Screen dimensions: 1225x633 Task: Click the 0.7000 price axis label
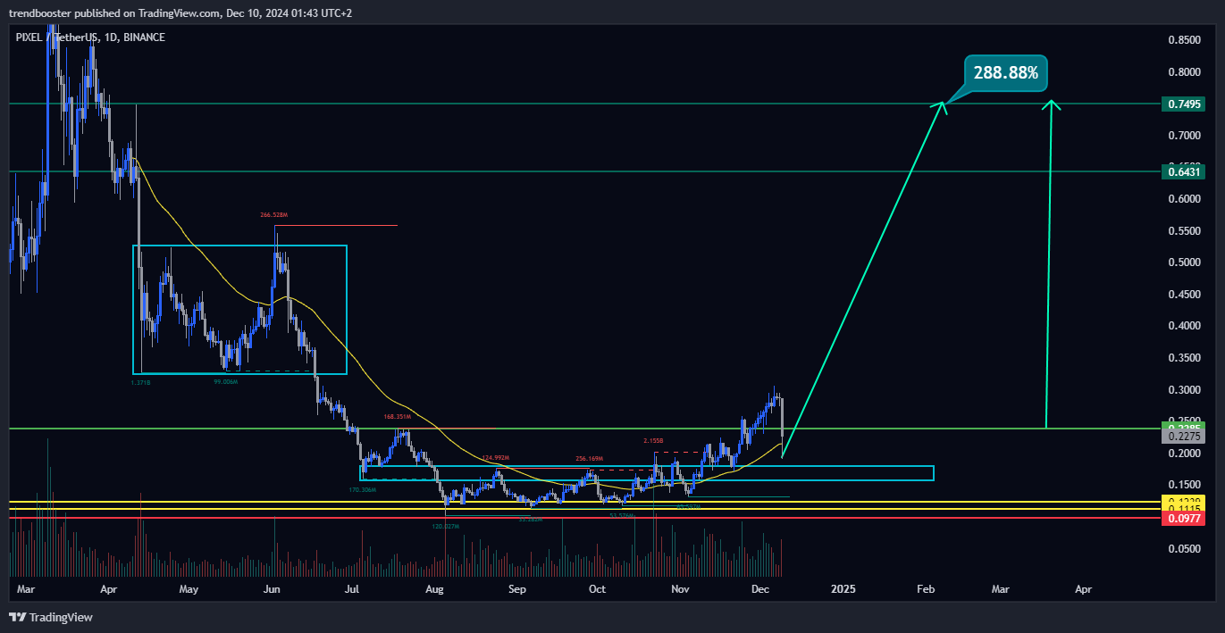1184,136
